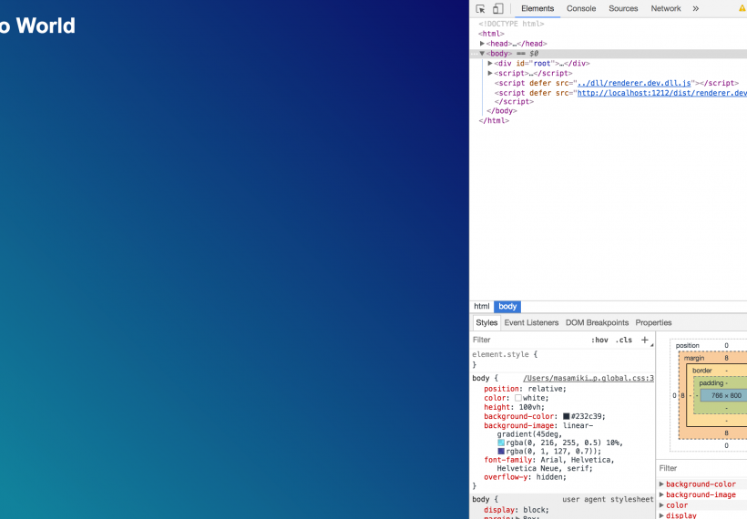This screenshot has height=519, width=747.
Task: Add new style rule plus icon
Action: point(645,340)
